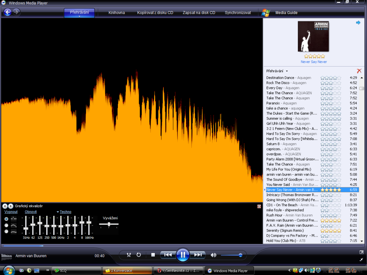367x275 pixels.
Task: Click the blue arrow above the playlist
Action: [x=358, y=23]
